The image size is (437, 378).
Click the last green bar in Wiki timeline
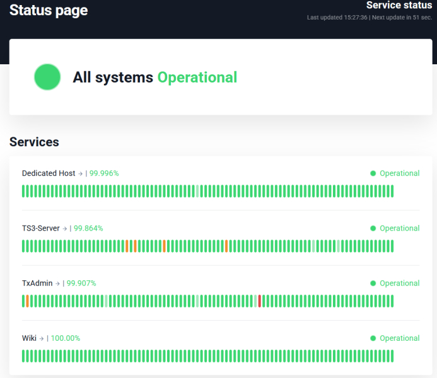click(392, 357)
